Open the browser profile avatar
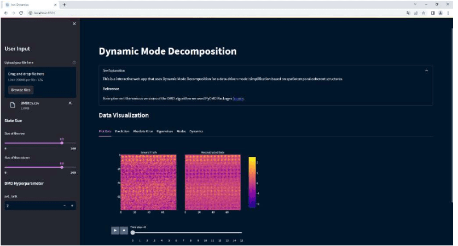Screen dimensions: 458x246 [440, 13]
